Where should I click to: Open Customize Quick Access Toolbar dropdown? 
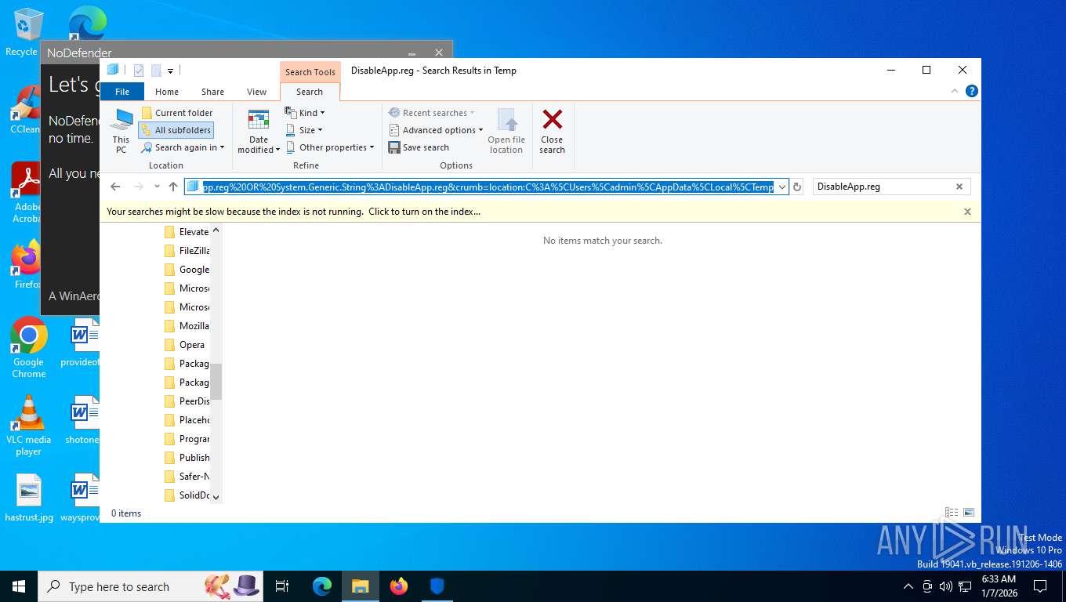[x=170, y=71]
